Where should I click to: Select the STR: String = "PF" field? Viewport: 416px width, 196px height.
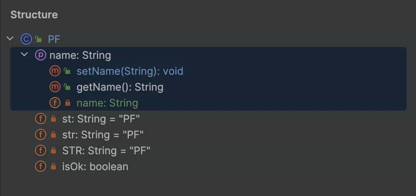[x=106, y=151]
